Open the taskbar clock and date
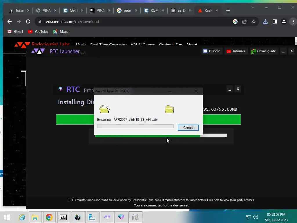The width and height of the screenshot is (297, 223). click(276, 217)
